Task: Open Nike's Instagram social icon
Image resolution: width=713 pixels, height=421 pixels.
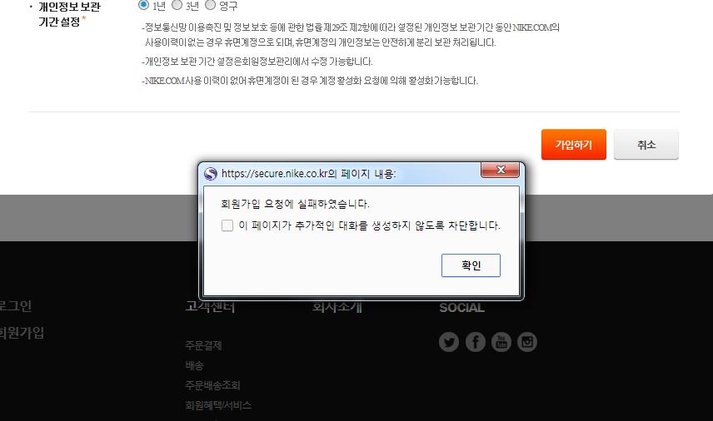Action: [x=526, y=342]
